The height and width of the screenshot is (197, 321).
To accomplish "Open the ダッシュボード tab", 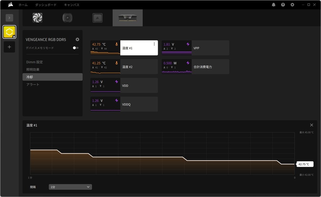I will [x=46, y=5].
